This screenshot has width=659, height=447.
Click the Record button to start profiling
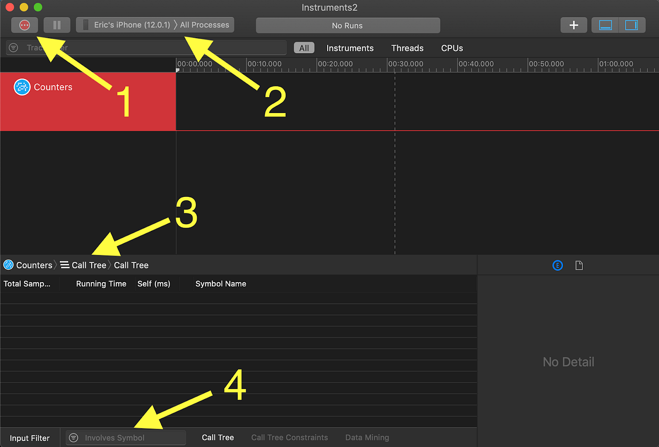tap(24, 25)
